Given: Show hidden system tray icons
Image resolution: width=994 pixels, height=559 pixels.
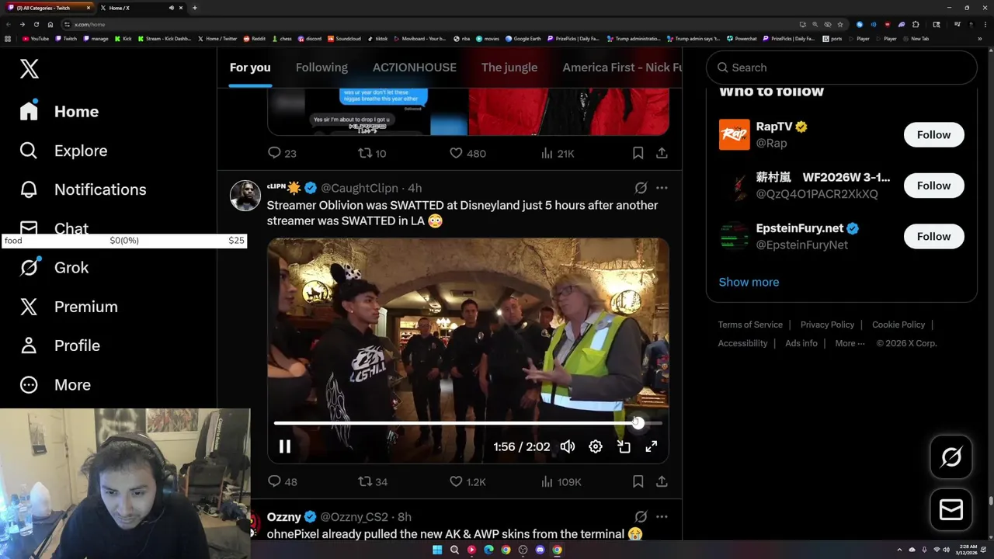Looking at the screenshot, I should coord(900,550).
